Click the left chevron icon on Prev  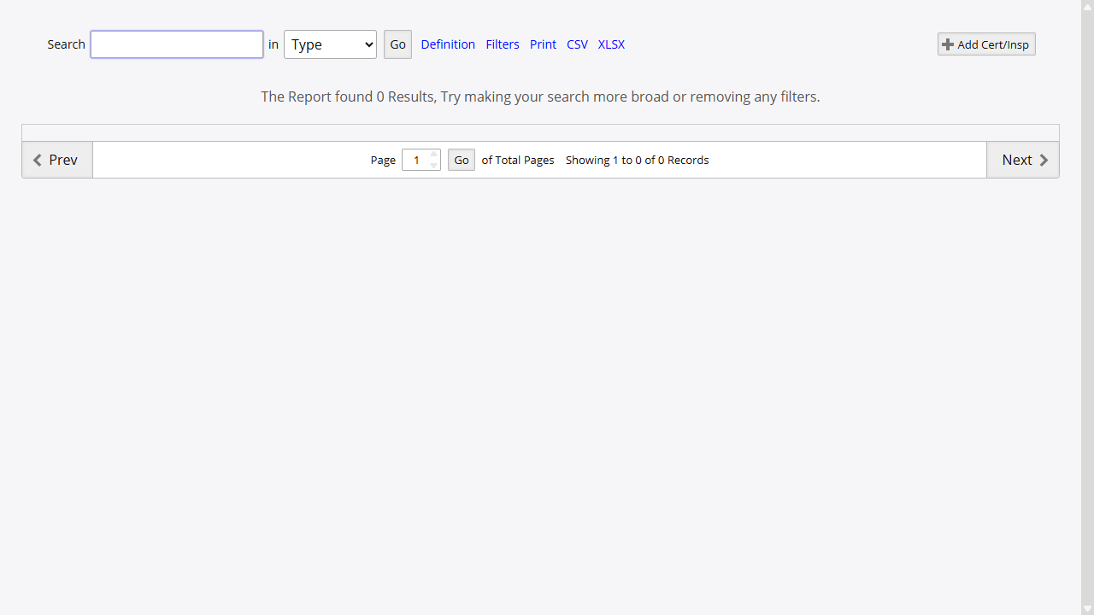[38, 161]
